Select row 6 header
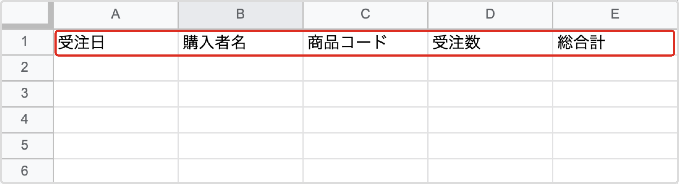The height and width of the screenshot is (184, 679). point(25,171)
